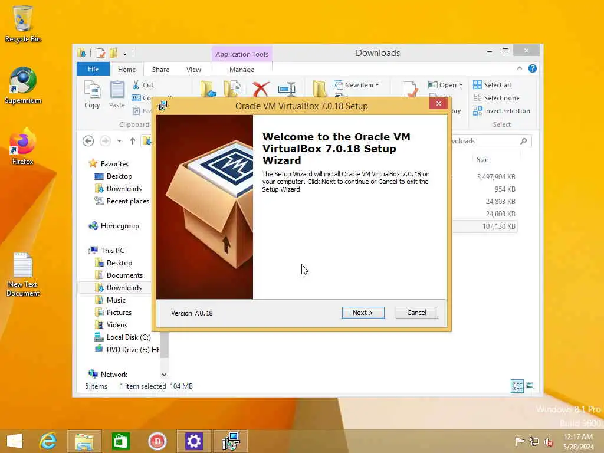Select DVD Drive (E:) in navigation pane
This screenshot has width=604, height=453.
click(x=133, y=349)
